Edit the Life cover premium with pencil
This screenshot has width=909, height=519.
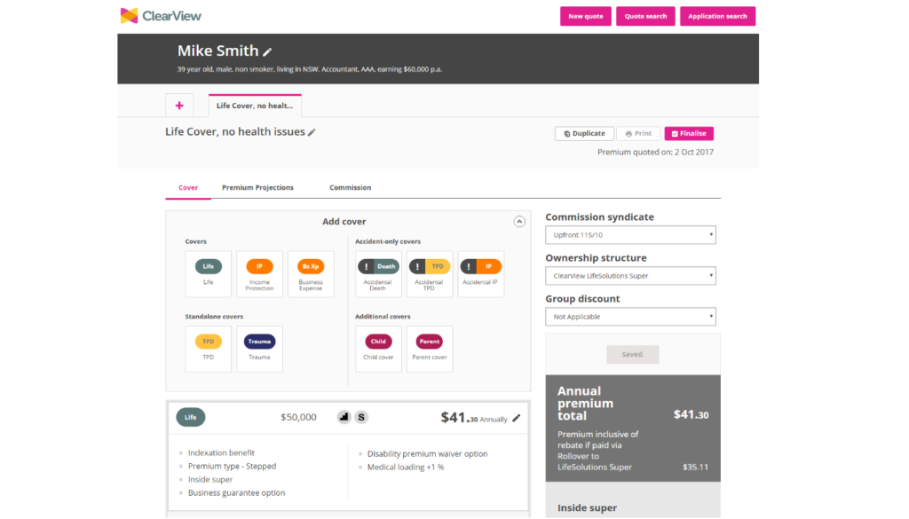(517, 418)
